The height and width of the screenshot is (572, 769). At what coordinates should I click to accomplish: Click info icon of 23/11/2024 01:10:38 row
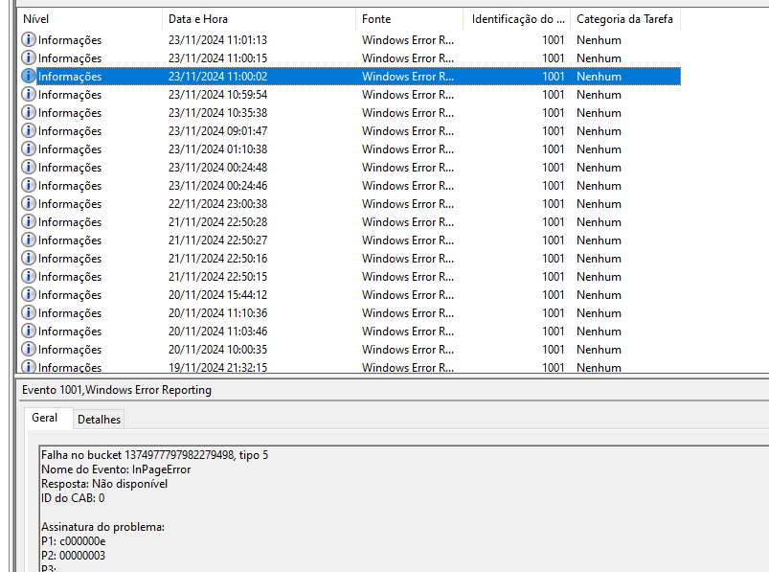coord(29,149)
